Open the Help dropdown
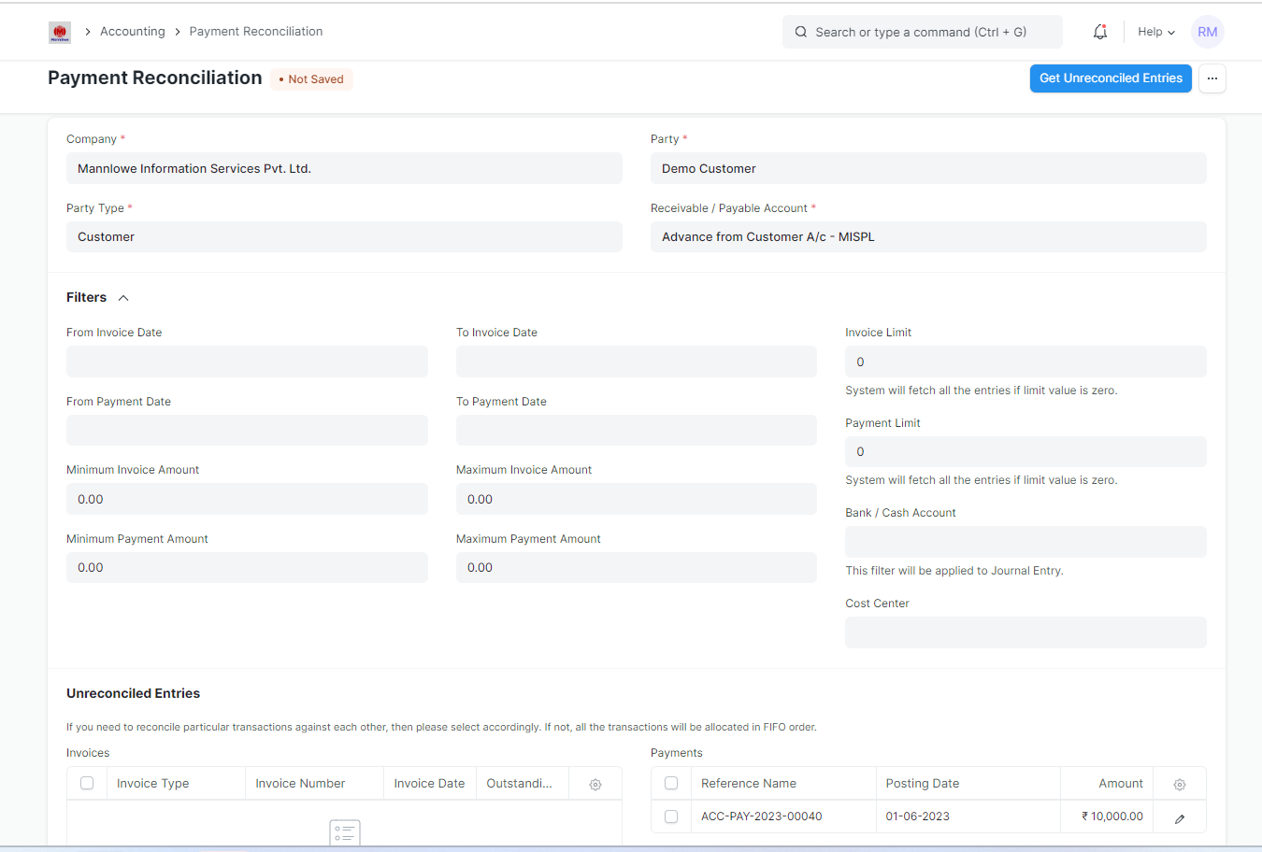Viewport: 1262px width, 852px height. pos(1155,31)
